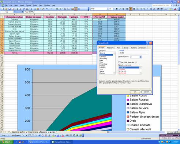This screenshot has width=180, height=144.
Task: Toggle Bold formatting in toolbar
Action: coord(117,9)
